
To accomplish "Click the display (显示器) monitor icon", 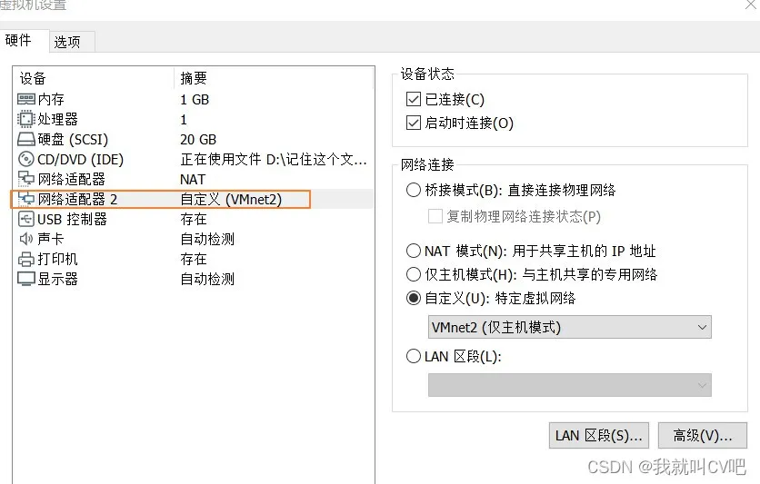I will (26, 279).
